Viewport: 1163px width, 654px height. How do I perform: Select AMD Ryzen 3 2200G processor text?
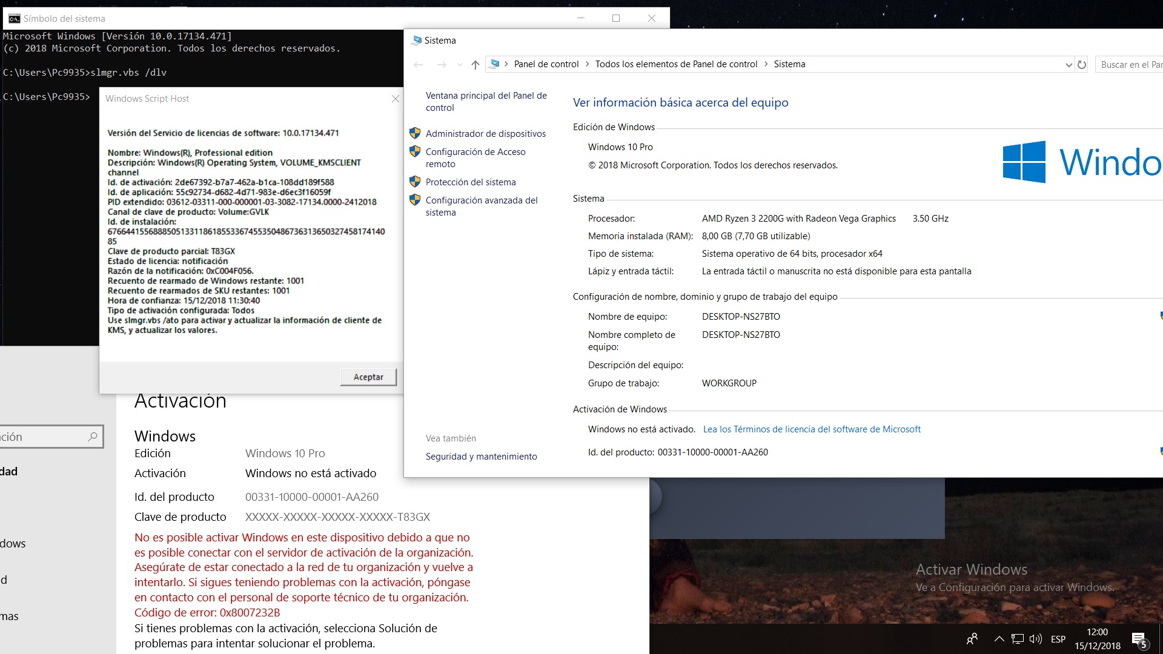tap(799, 218)
